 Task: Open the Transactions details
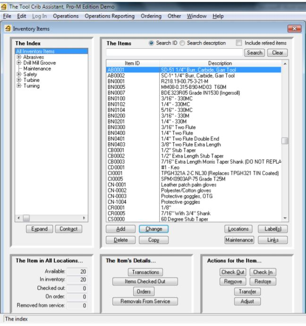pyautogui.click(x=145, y=272)
